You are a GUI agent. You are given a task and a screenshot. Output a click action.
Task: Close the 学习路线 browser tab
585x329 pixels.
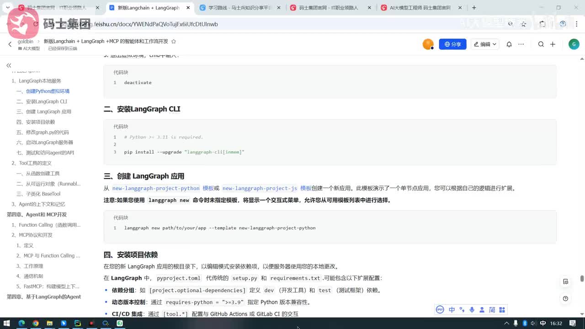278,8
